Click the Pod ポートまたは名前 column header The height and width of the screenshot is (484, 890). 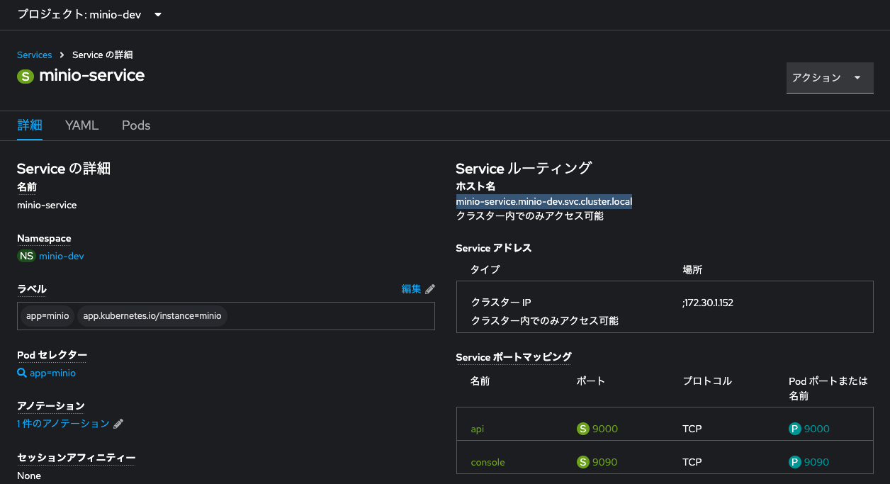tap(828, 388)
